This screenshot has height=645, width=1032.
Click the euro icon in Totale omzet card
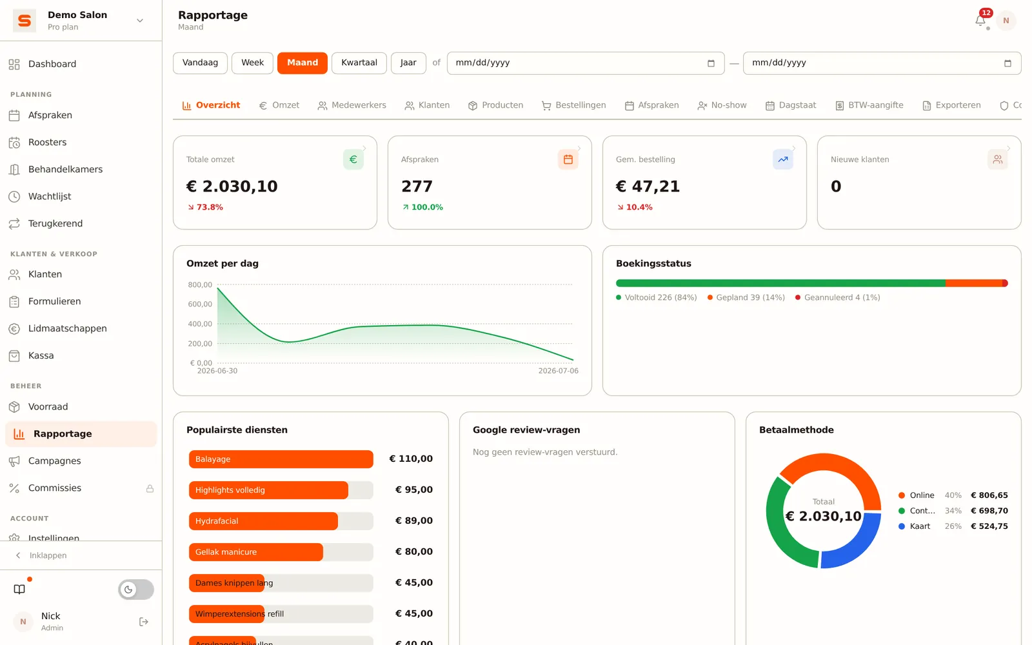[353, 159]
